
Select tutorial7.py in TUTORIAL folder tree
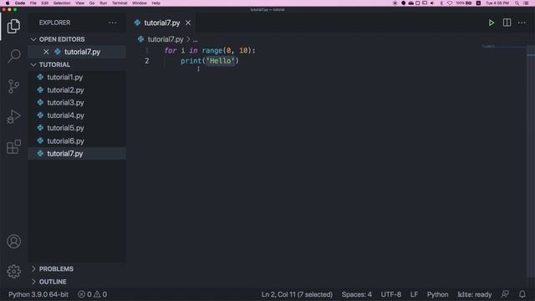[x=77, y=154]
